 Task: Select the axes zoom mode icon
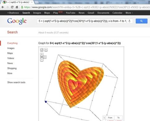click(x=45, y=57)
